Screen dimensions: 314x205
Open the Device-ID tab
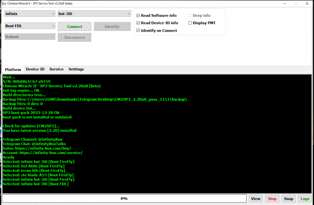click(x=35, y=69)
